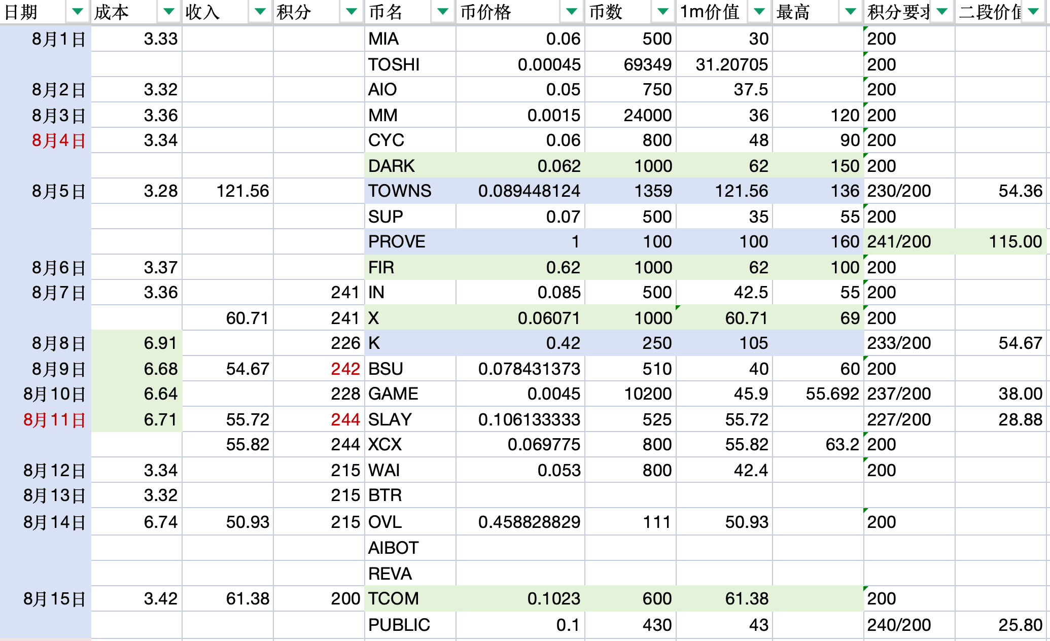The image size is (1050, 641).
Task: Select the red 8月4日 date cell
Action: (58, 140)
